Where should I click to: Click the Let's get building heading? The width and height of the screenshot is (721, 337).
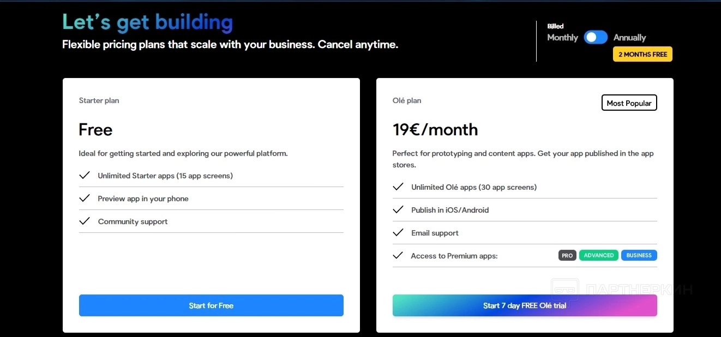(147, 22)
